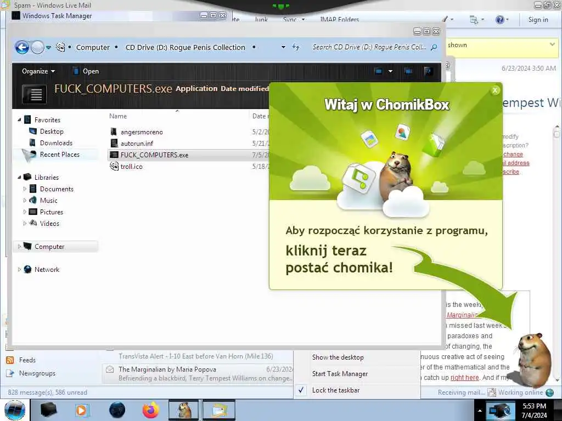Go back in Explorer with the blue arrow
Image resolution: width=562 pixels, height=421 pixels.
pos(22,47)
